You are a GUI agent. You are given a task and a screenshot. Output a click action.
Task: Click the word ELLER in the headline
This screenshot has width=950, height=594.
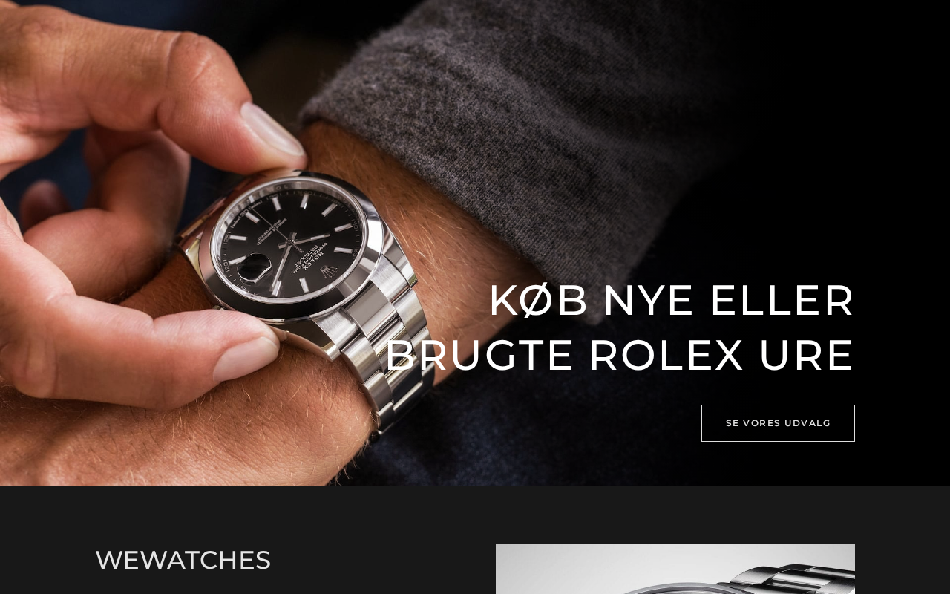[x=783, y=301]
